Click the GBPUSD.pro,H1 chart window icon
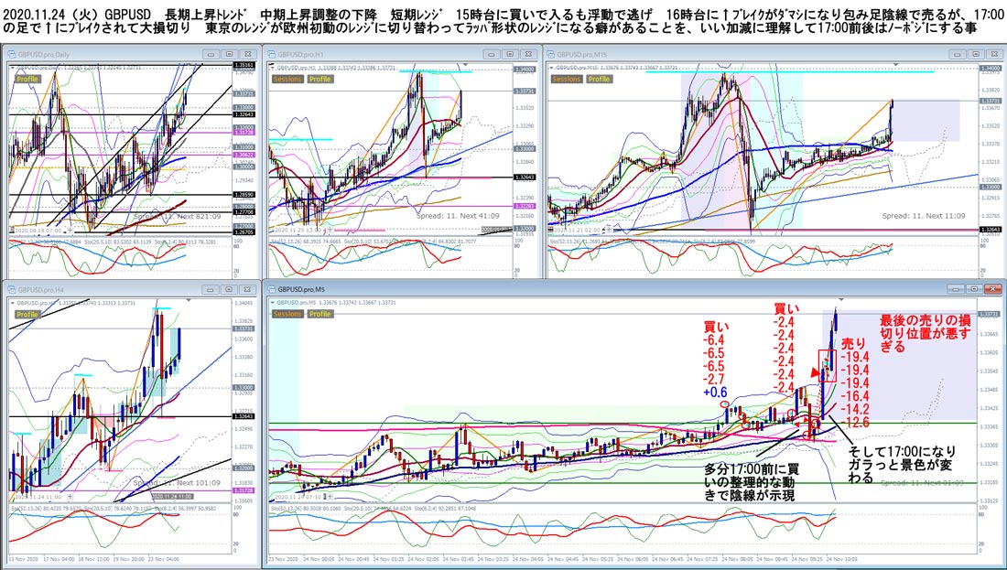 pyautogui.click(x=272, y=55)
